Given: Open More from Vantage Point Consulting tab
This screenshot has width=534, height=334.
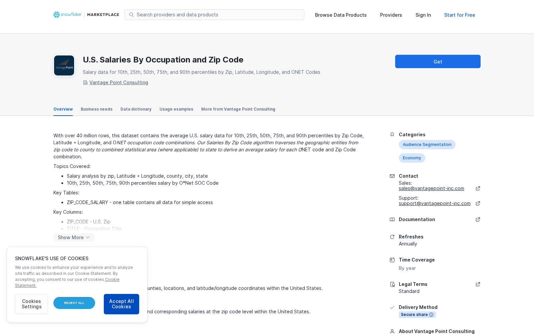Looking at the screenshot, I should [x=238, y=109].
